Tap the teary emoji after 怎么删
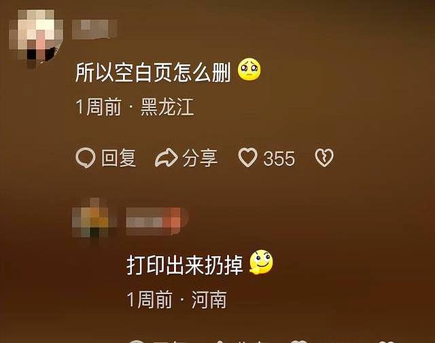Screen dimensions: 435x343 [x=249, y=69]
